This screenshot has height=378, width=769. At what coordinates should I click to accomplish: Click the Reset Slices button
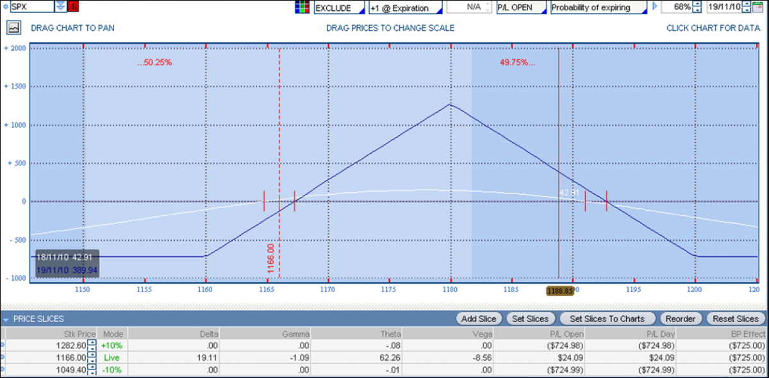tap(735, 318)
